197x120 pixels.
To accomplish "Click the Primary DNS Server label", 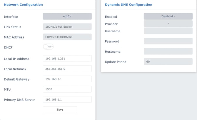I will (19, 100).
